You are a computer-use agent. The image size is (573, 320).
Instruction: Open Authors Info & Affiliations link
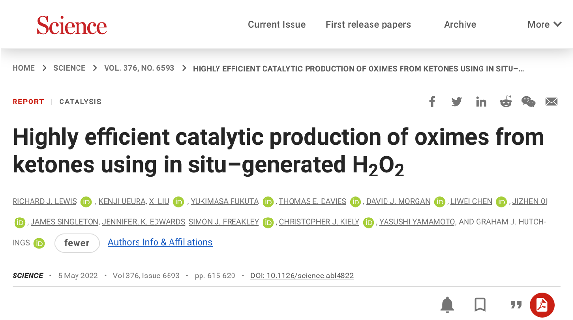point(160,242)
